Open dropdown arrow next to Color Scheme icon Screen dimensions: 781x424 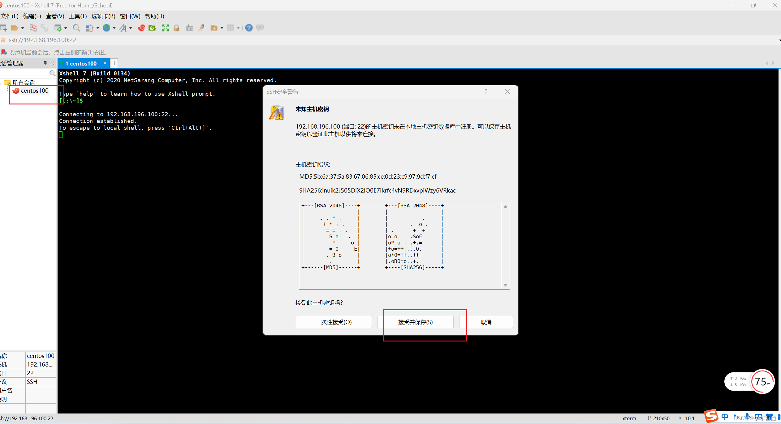coord(98,28)
